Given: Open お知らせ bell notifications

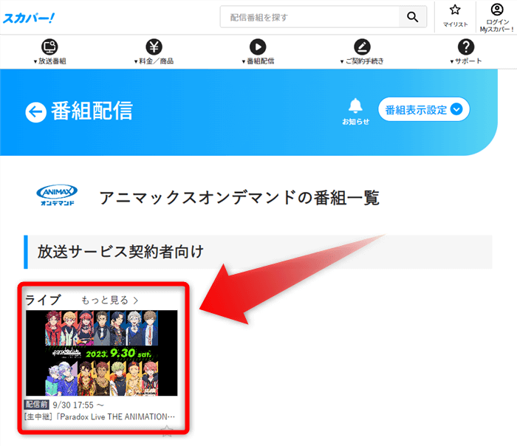Looking at the screenshot, I should (x=355, y=111).
